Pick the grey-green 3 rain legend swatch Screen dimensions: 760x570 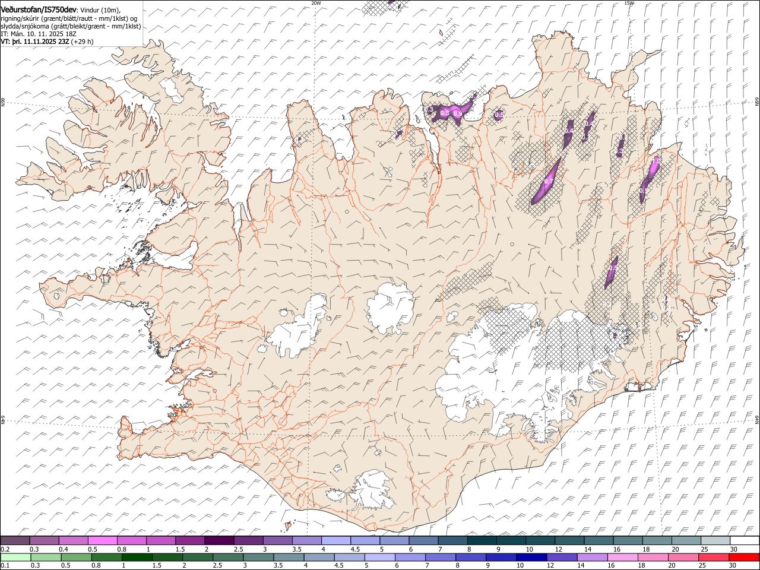[x=258, y=557]
